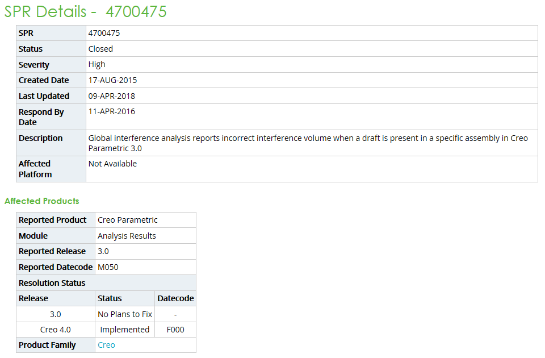The height and width of the screenshot is (358, 545).
Task: Click the Respond By Date value
Action: (x=112, y=111)
